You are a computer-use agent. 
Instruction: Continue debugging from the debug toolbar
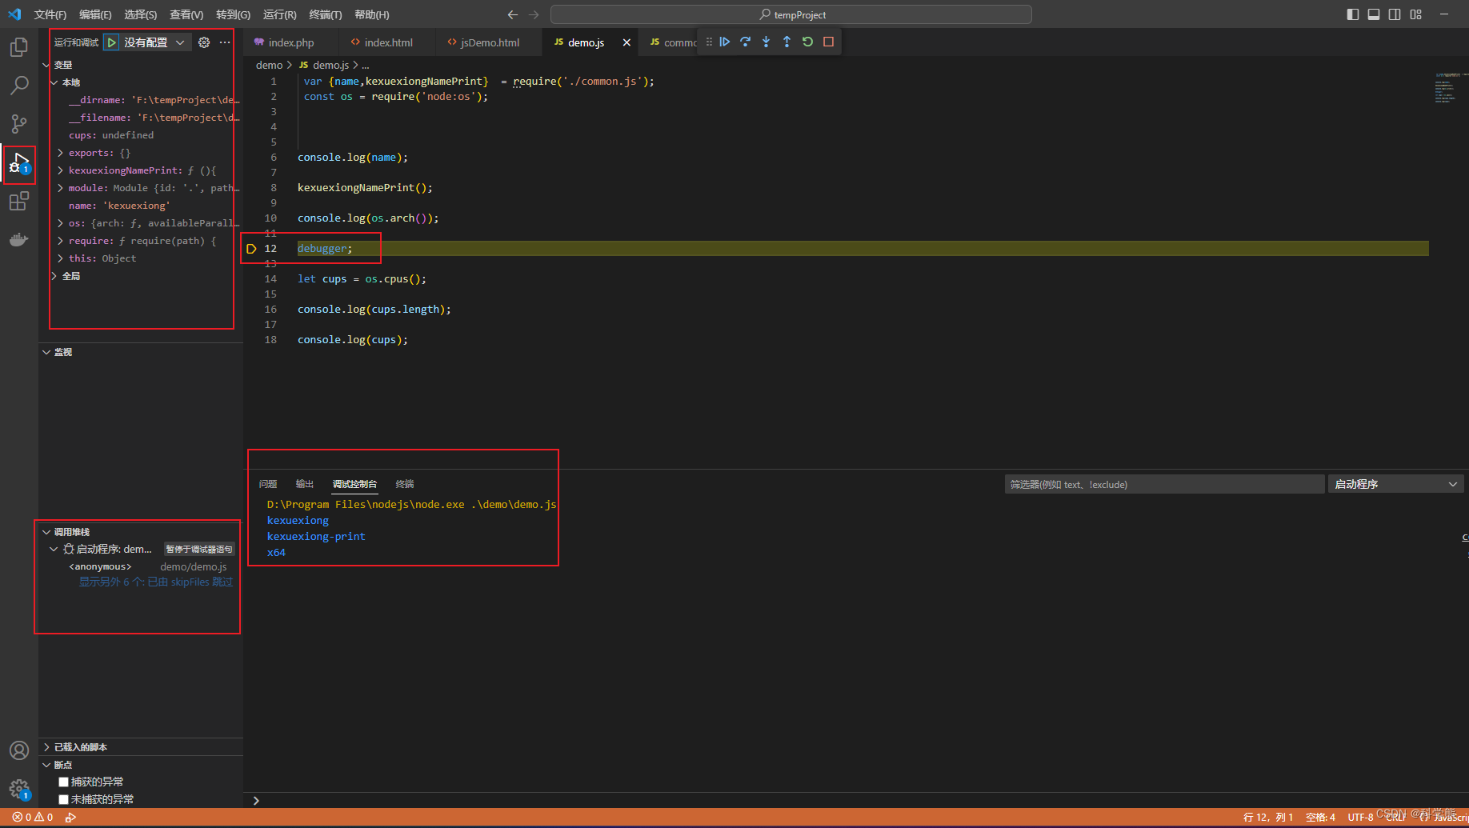click(x=724, y=42)
